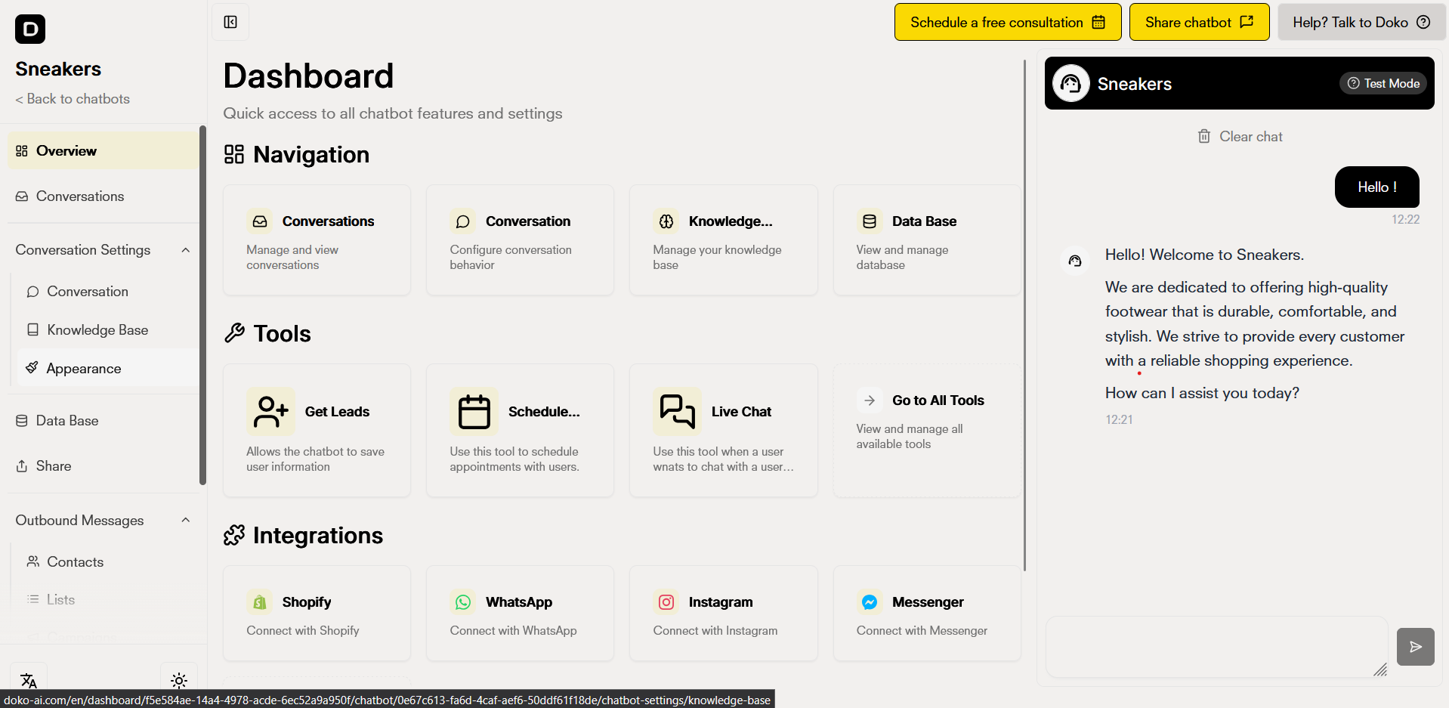Open the language switcher icon
Viewport: 1449px width, 708px height.
pos(29,679)
